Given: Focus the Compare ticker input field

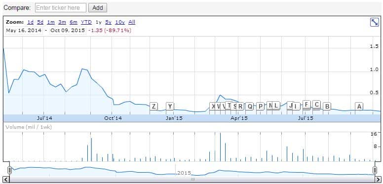Looking at the screenshot, I should click(61, 8).
